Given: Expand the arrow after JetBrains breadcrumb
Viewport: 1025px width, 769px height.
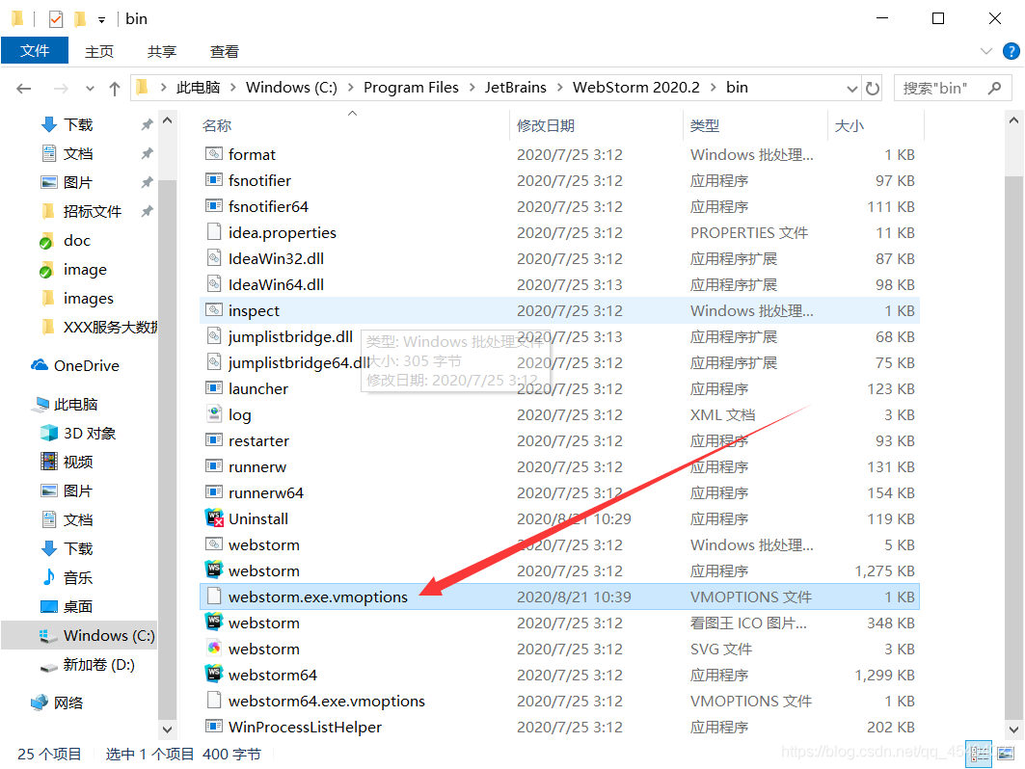Looking at the screenshot, I should (559, 88).
